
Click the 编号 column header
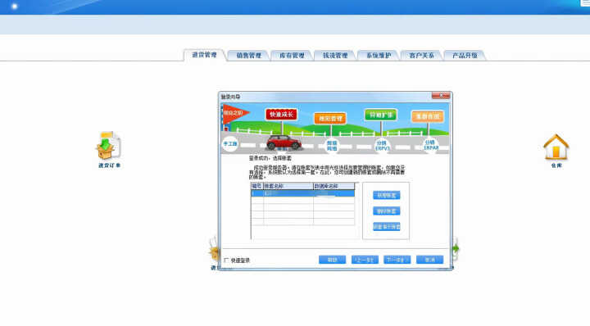pyautogui.click(x=257, y=186)
